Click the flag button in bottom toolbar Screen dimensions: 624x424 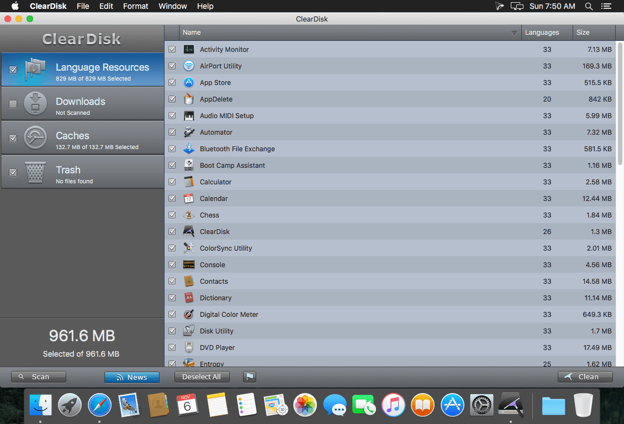pos(250,377)
